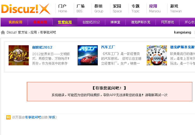This screenshot has width=195, height=135.
Task: Open kangxiang user profile link
Action: (182, 32)
